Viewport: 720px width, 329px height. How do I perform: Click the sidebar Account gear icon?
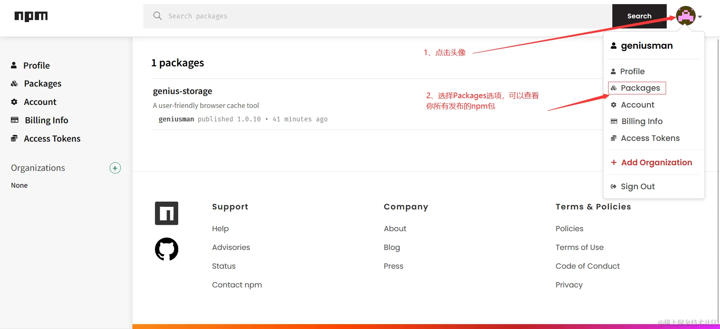[14, 102]
